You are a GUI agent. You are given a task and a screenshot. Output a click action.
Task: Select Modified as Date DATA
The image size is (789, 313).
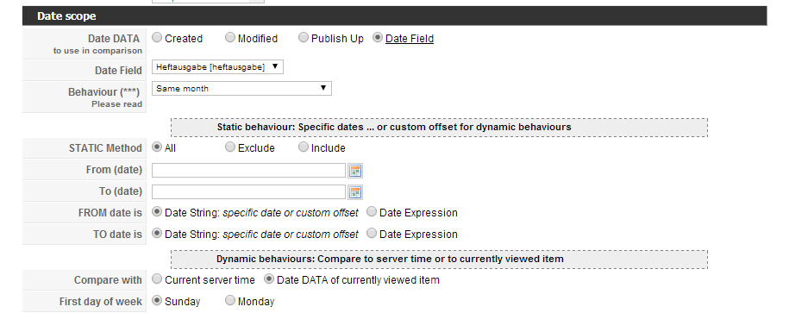coord(230,38)
